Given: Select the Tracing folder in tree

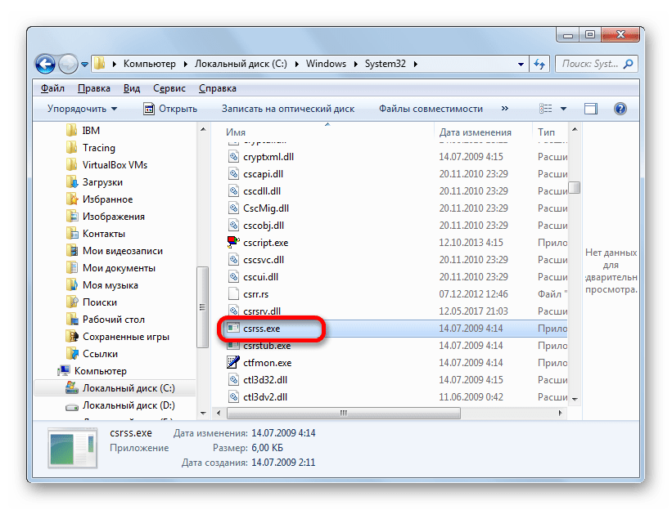Looking at the screenshot, I should click(98, 148).
